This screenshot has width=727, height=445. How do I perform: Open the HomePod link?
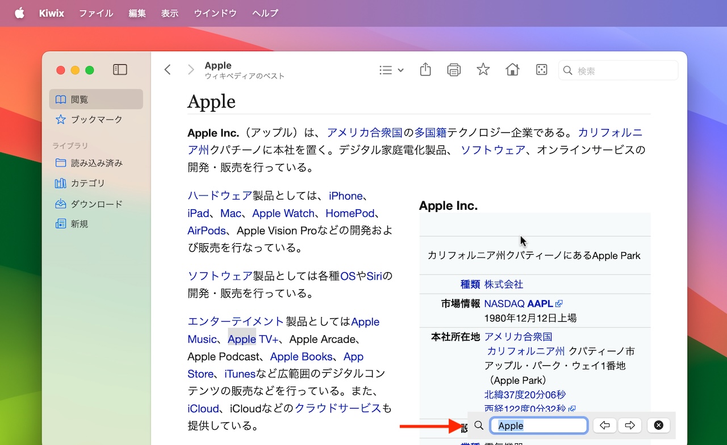click(x=350, y=214)
